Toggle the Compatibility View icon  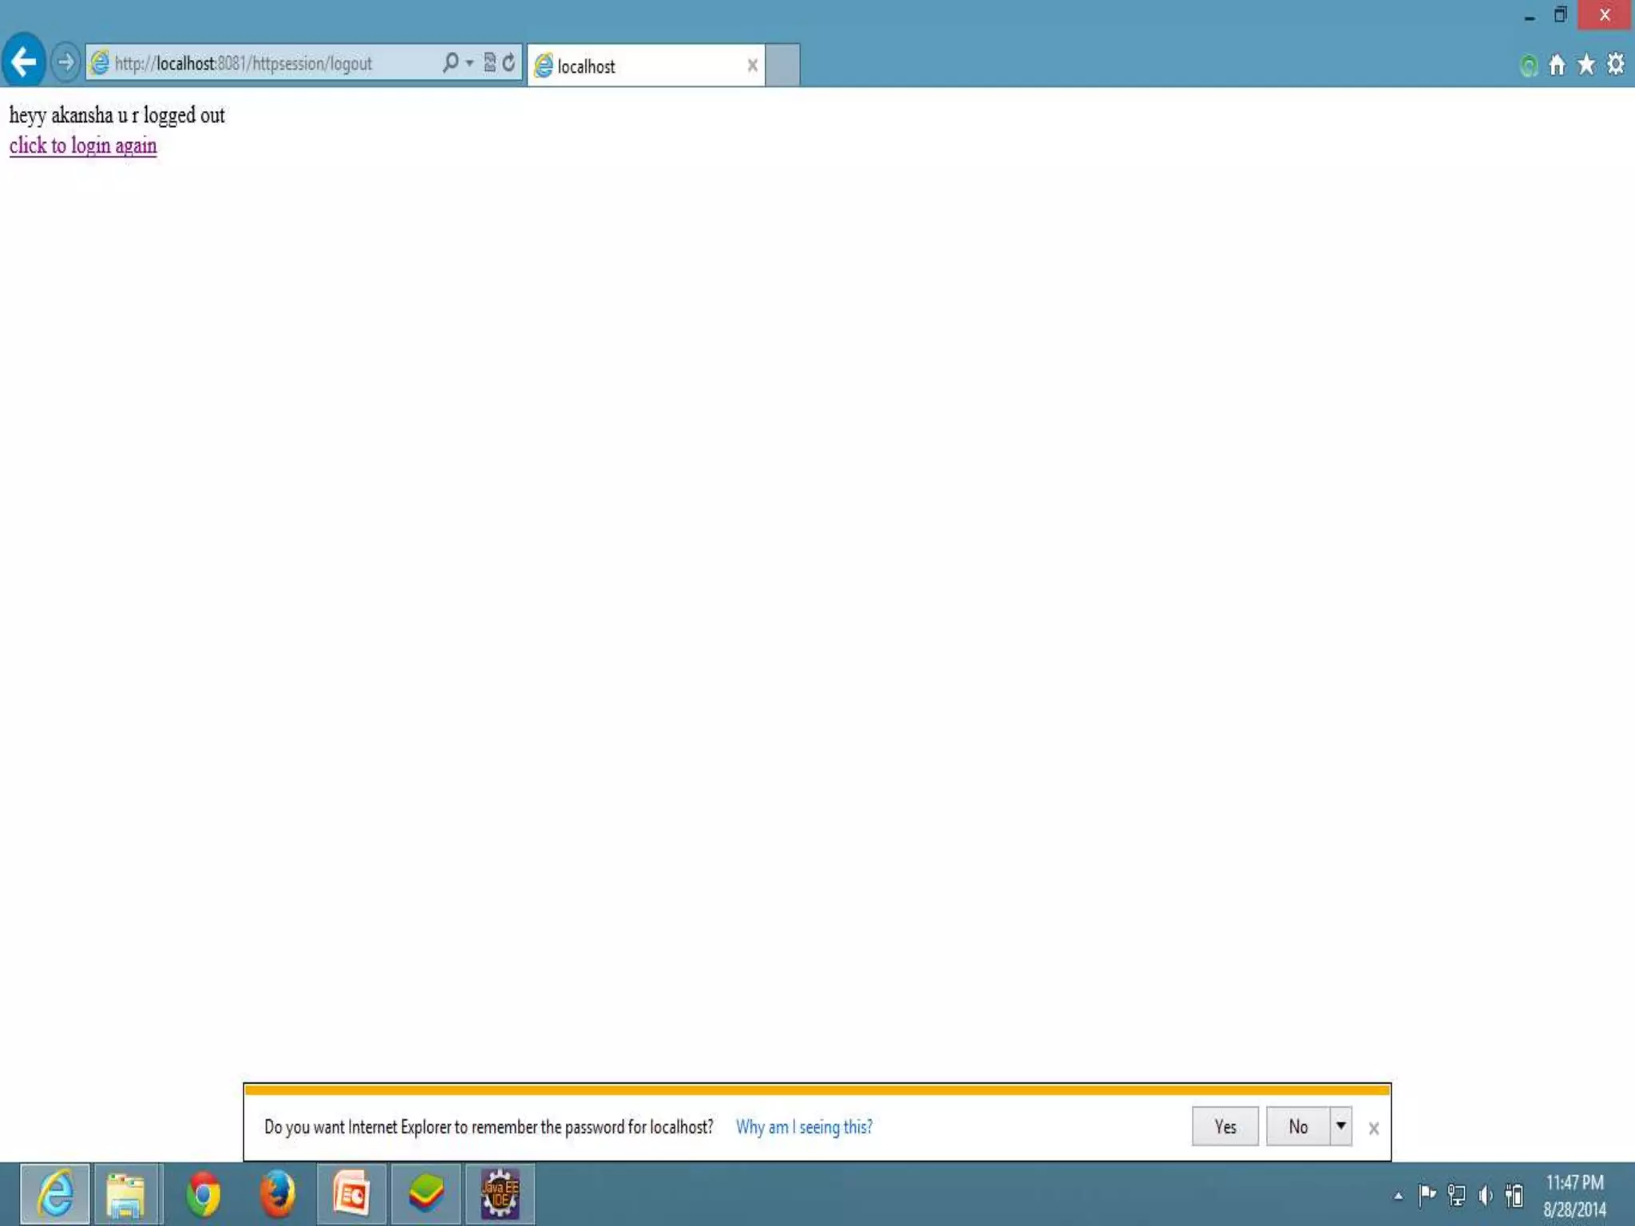pyautogui.click(x=489, y=62)
